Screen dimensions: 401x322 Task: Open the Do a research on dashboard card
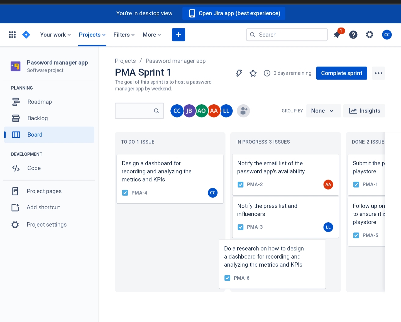272,264
